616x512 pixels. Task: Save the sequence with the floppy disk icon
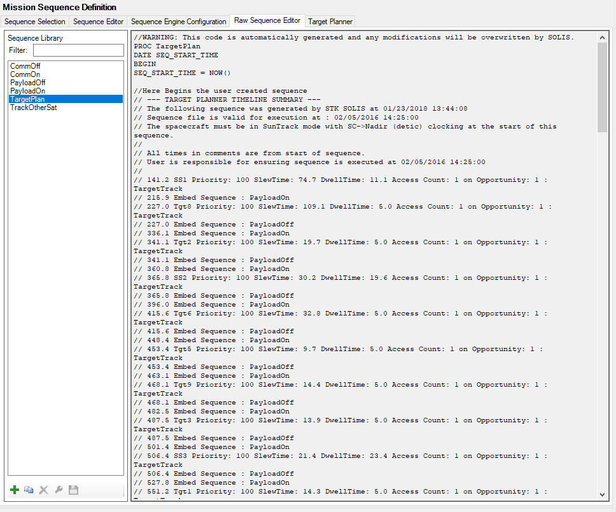point(73,490)
